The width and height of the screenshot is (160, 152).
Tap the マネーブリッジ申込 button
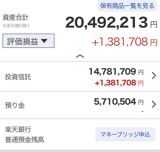pos(125,134)
